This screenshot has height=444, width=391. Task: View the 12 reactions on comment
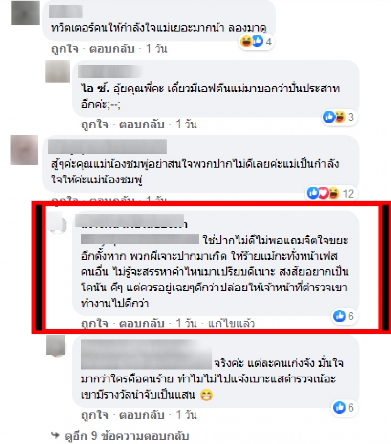click(x=331, y=194)
